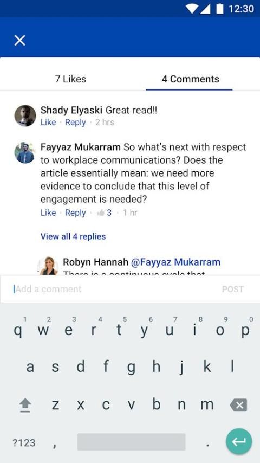Close the comments view with X icon
The image size is (260, 463).
pos(20,40)
